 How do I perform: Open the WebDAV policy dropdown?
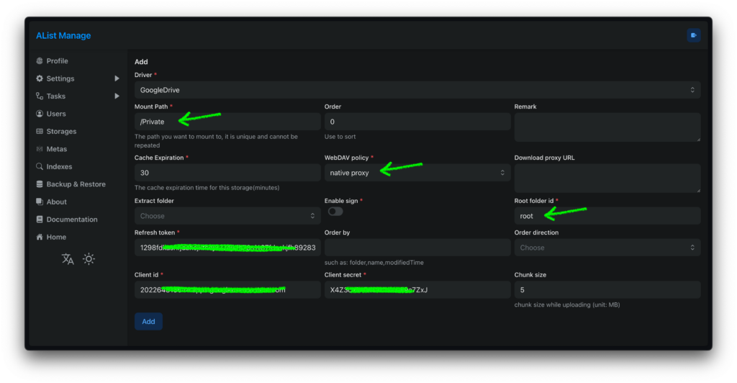pyautogui.click(x=417, y=173)
